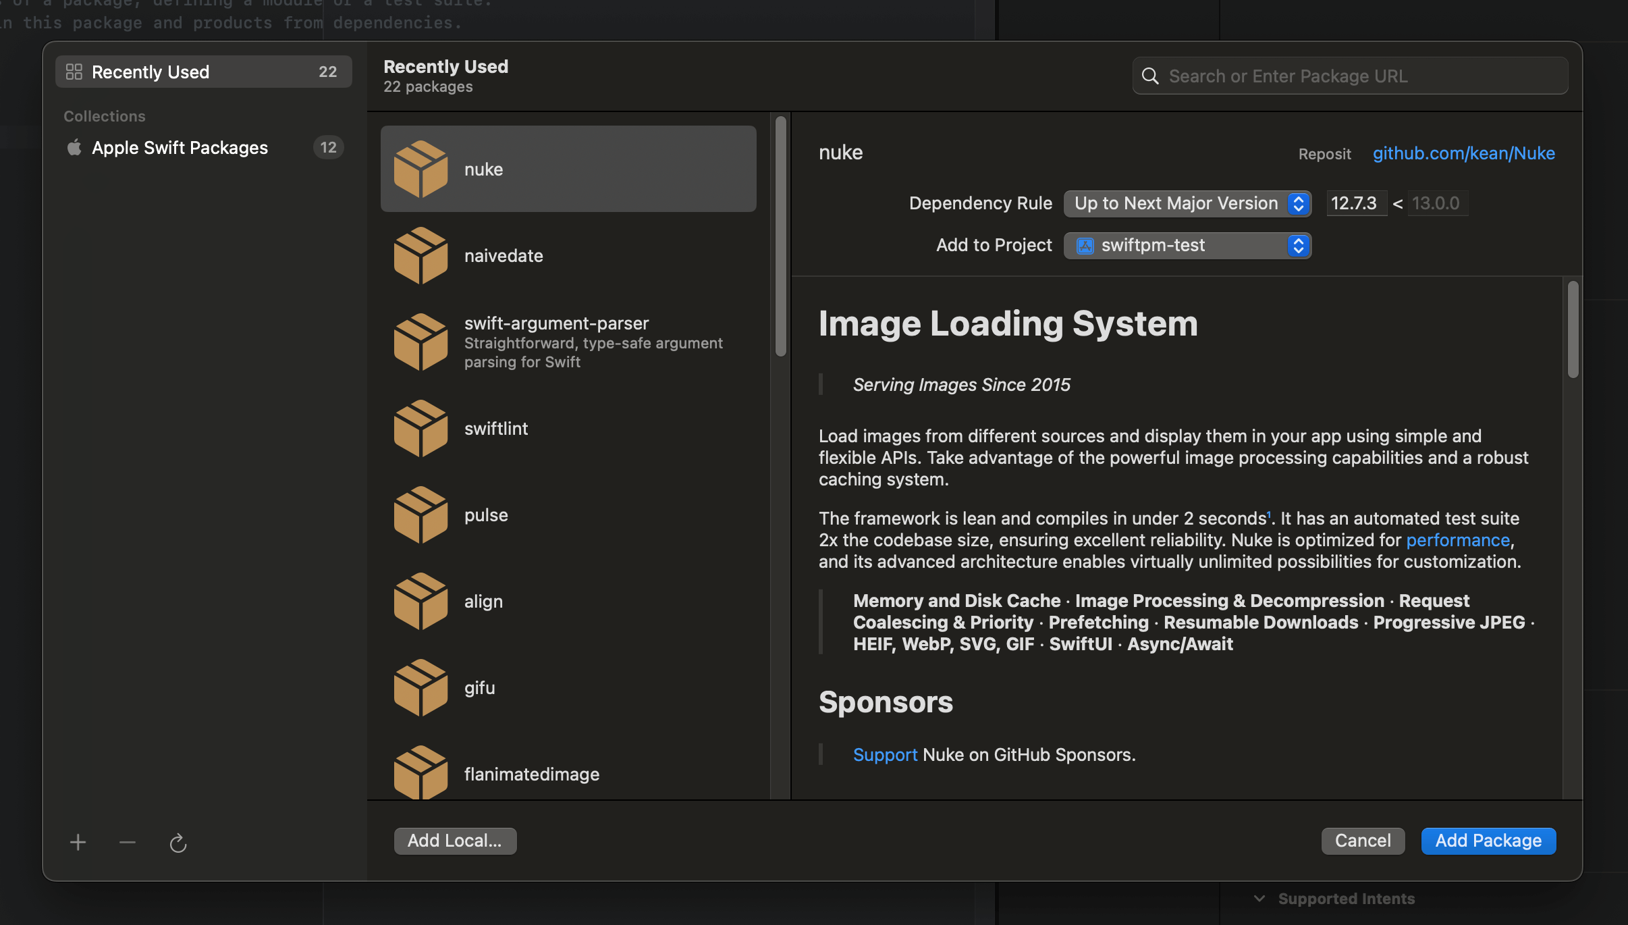Click the gifu package box icon
Viewport: 1628px width, 925px height.
420,688
